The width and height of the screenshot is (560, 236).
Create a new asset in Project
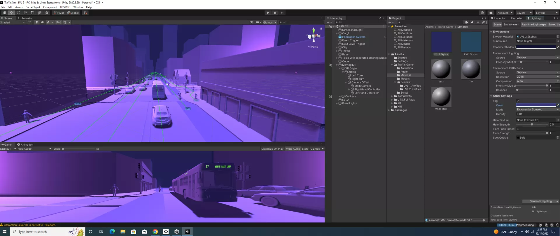[x=391, y=22]
